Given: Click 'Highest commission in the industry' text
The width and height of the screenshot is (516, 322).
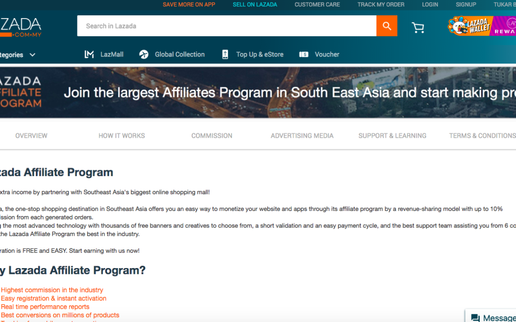Looking at the screenshot, I should pos(52,290).
